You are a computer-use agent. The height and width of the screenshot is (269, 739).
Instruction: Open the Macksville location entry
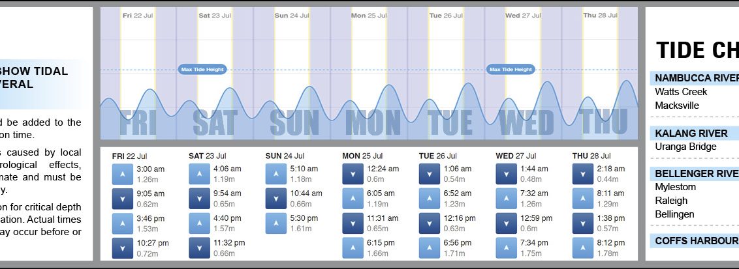[677, 106]
